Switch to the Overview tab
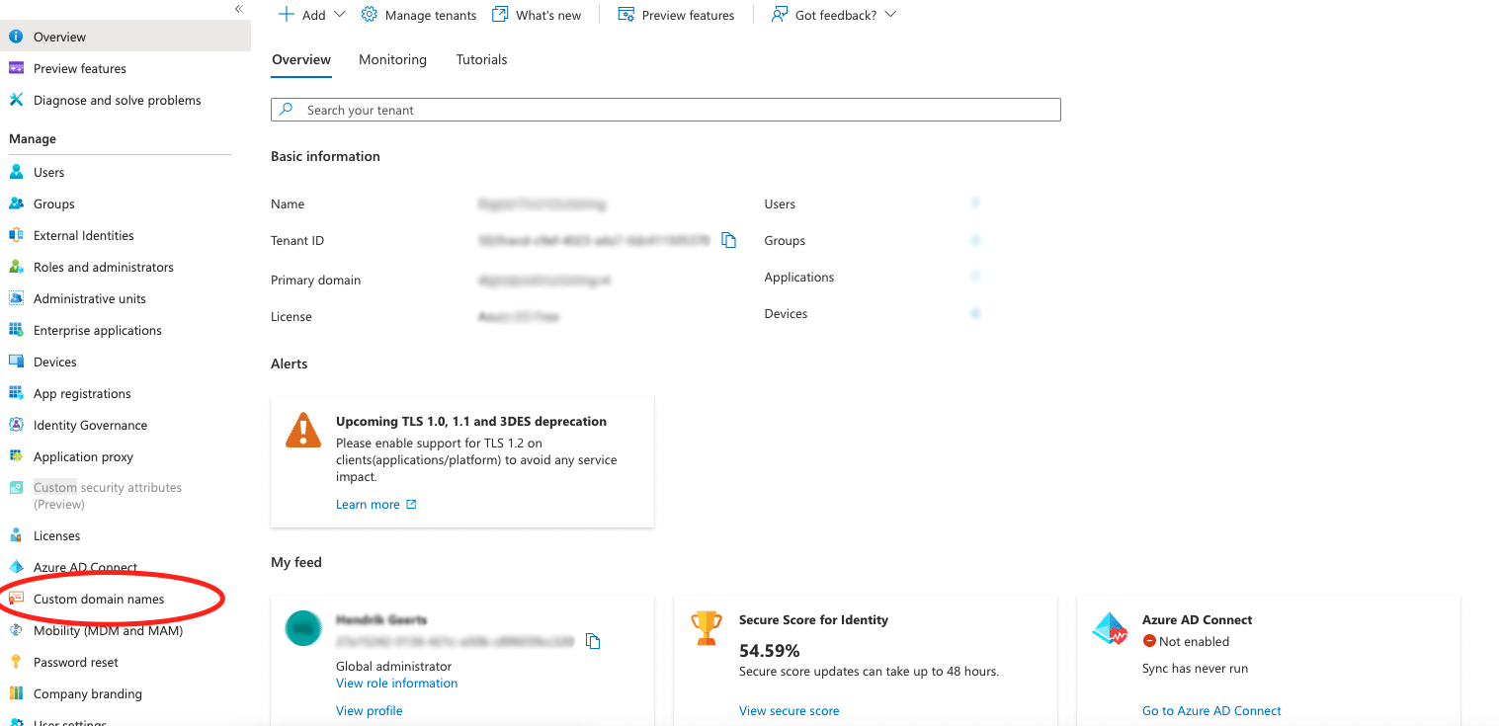 click(x=301, y=59)
